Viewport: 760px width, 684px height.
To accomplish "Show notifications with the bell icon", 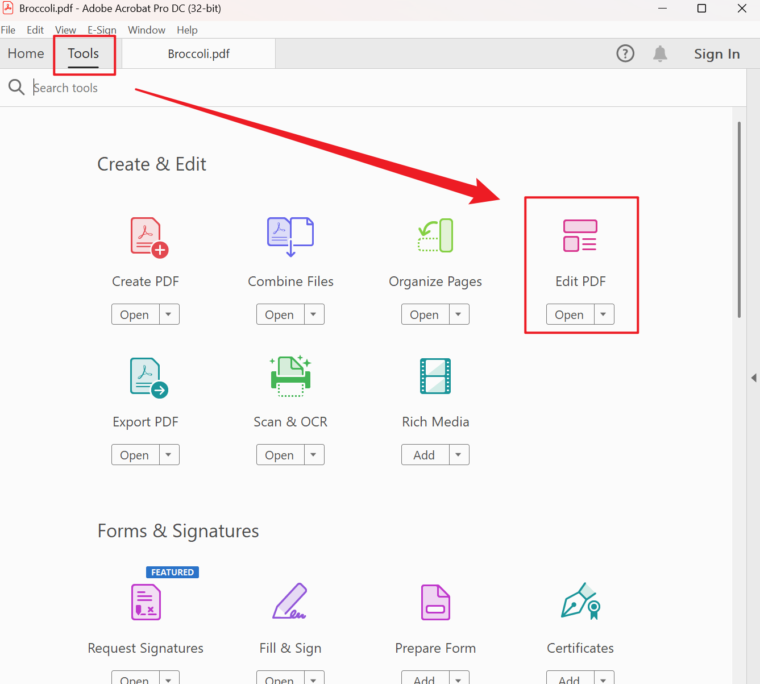I will point(660,53).
